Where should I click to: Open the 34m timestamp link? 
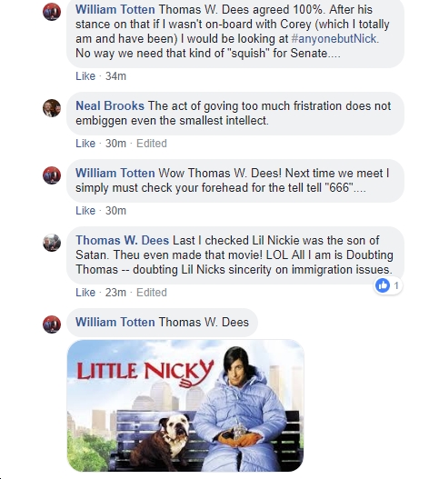pyautogui.click(x=115, y=76)
